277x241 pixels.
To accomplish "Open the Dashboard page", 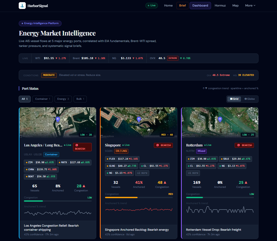I will (x=200, y=5).
